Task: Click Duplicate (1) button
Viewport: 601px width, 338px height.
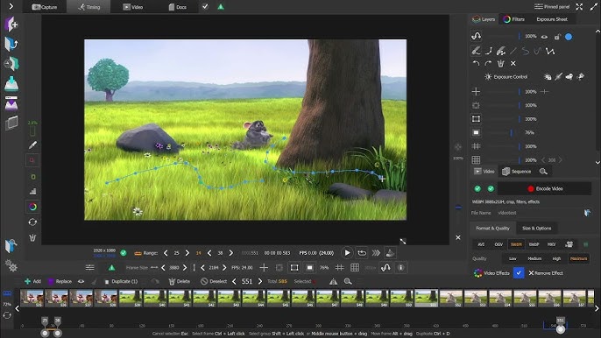Action: (x=121, y=281)
